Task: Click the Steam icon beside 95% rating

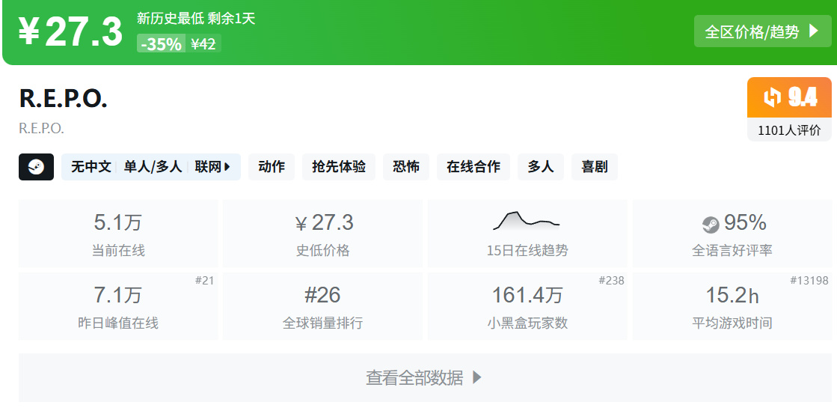Action: [711, 225]
